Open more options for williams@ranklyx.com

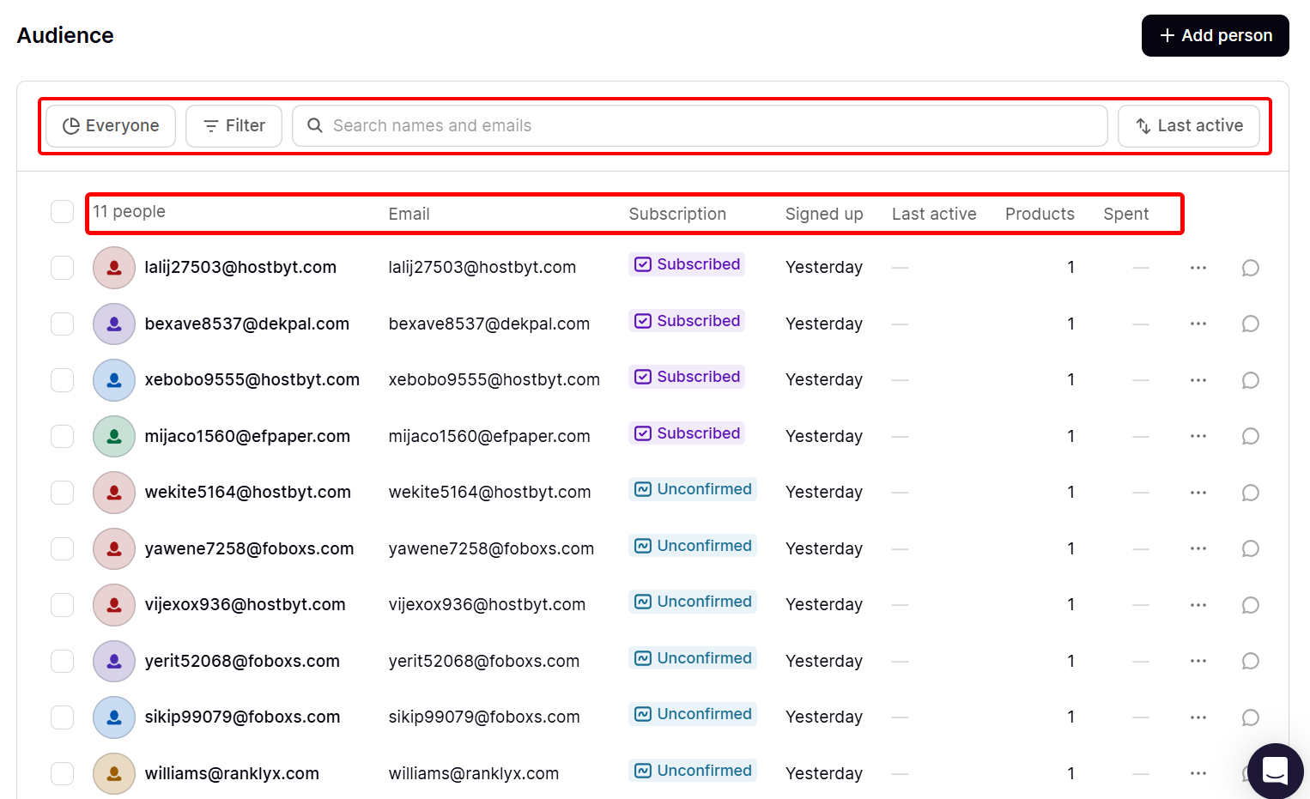pyautogui.click(x=1198, y=773)
